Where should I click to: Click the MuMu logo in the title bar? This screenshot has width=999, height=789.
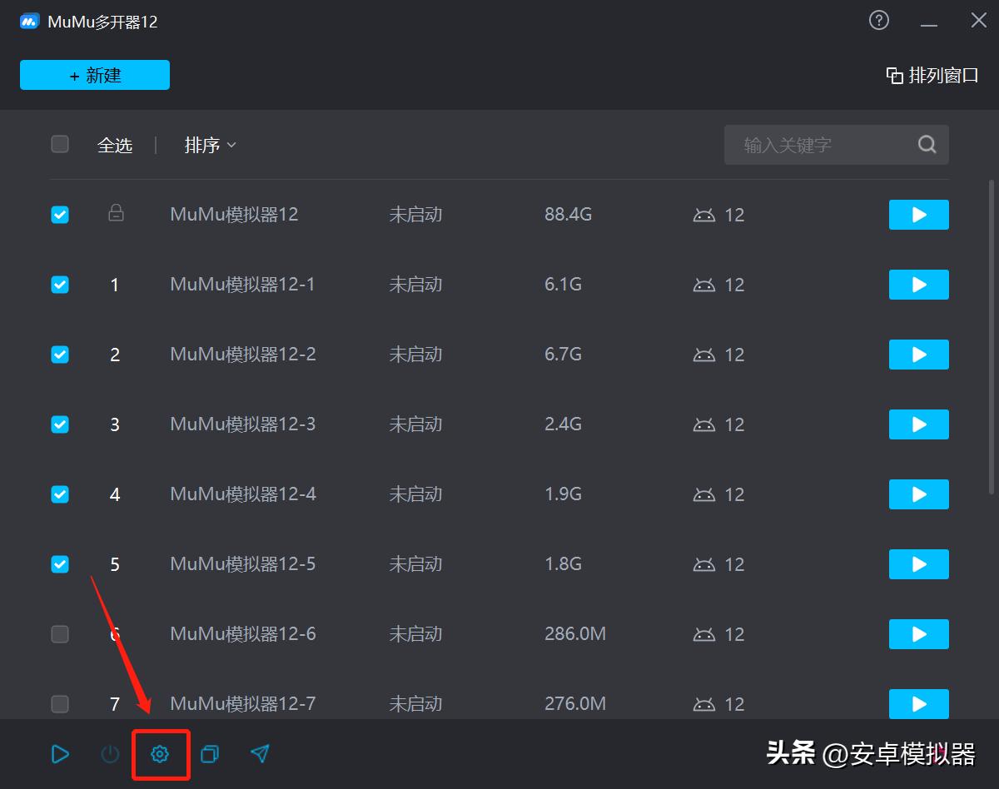(28, 20)
